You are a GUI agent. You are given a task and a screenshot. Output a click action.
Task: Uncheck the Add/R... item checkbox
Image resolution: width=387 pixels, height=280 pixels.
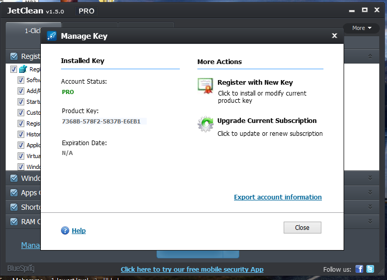click(21, 91)
